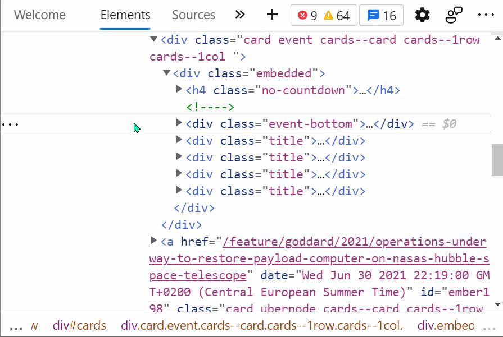The height and width of the screenshot is (337, 503).
Task: Select the closing embedded </div> line
Action: pos(194,208)
